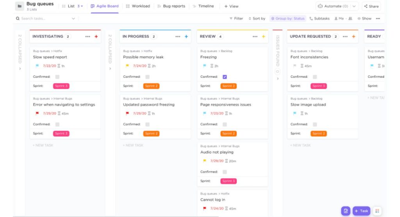
Task: Open the apps grid icon at bottom right
Action: pos(377,211)
